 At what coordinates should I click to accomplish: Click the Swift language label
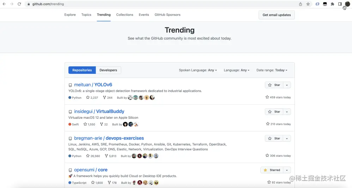74,124
